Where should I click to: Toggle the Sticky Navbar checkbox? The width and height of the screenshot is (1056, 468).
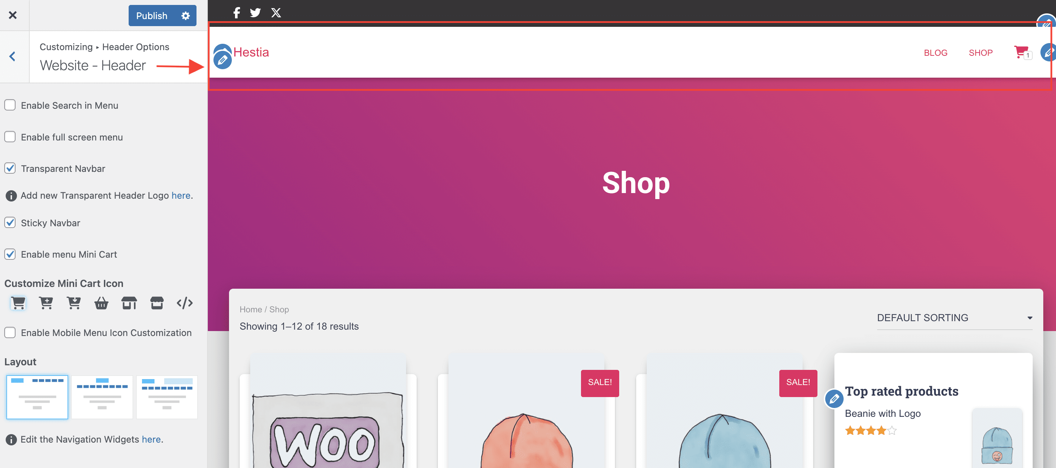tap(10, 223)
